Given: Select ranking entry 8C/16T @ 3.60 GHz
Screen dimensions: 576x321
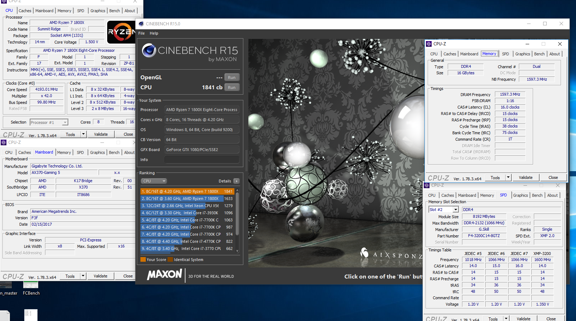Looking at the screenshot, I should tap(187, 199).
